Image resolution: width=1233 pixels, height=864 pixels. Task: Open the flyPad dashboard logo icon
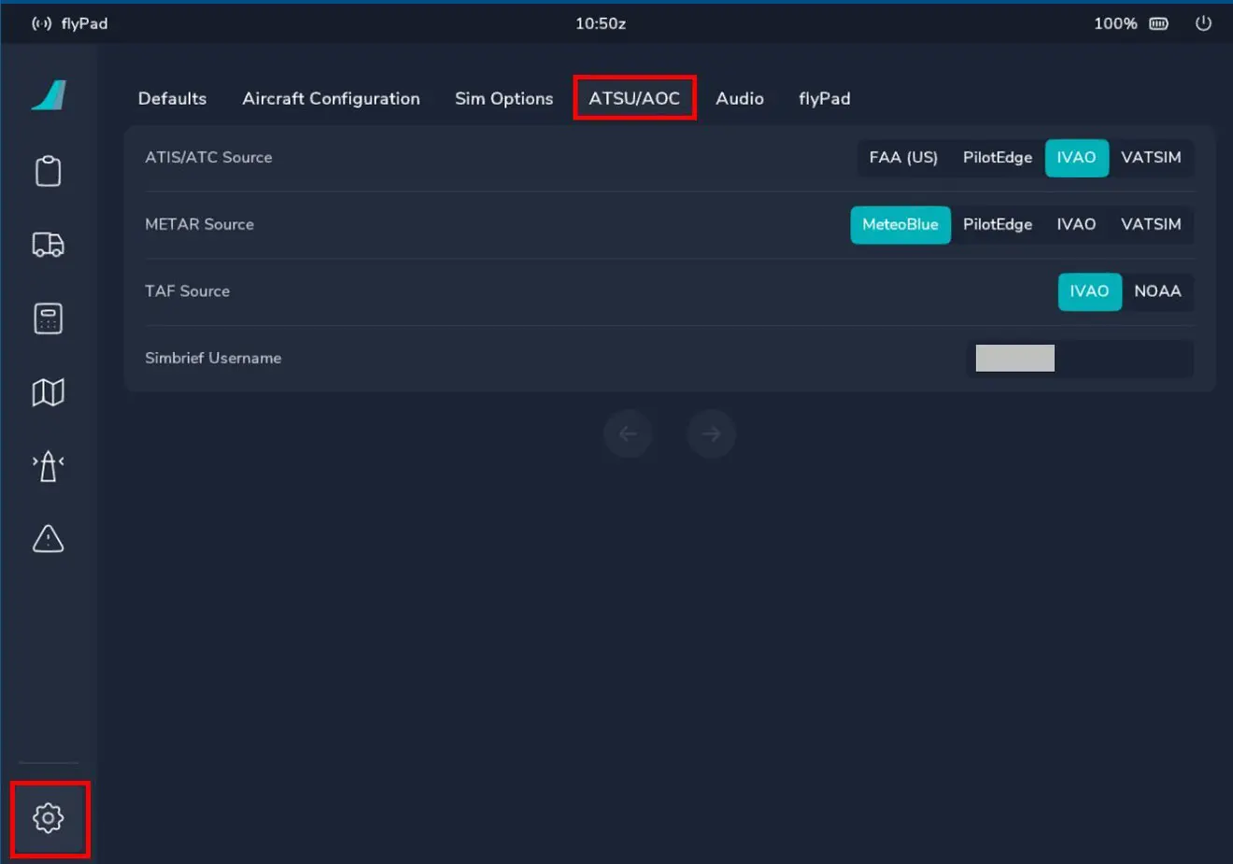[49, 95]
